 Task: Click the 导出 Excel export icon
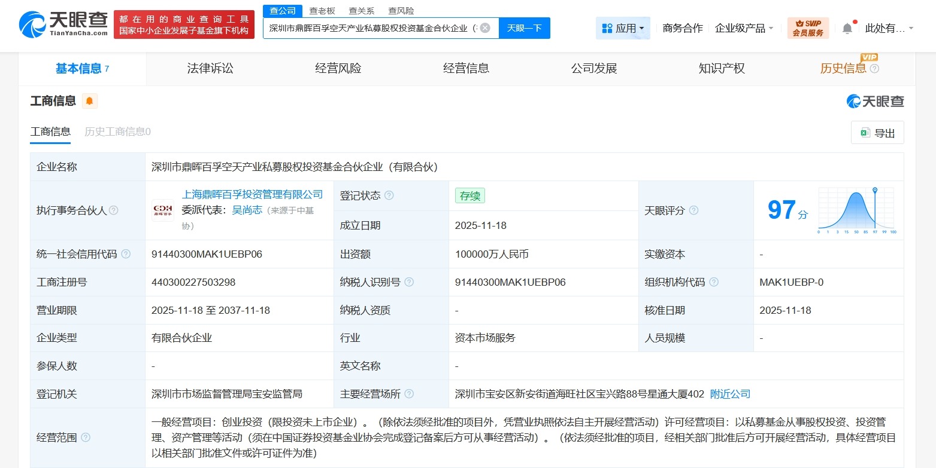[864, 133]
